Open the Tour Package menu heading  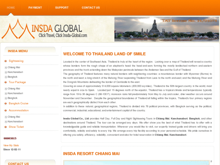tap(17, 82)
